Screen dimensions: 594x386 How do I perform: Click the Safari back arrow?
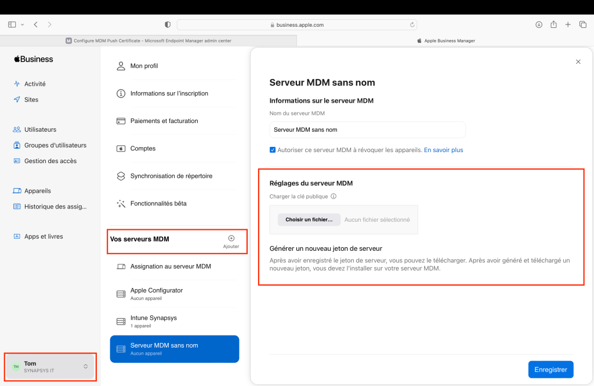click(x=36, y=24)
